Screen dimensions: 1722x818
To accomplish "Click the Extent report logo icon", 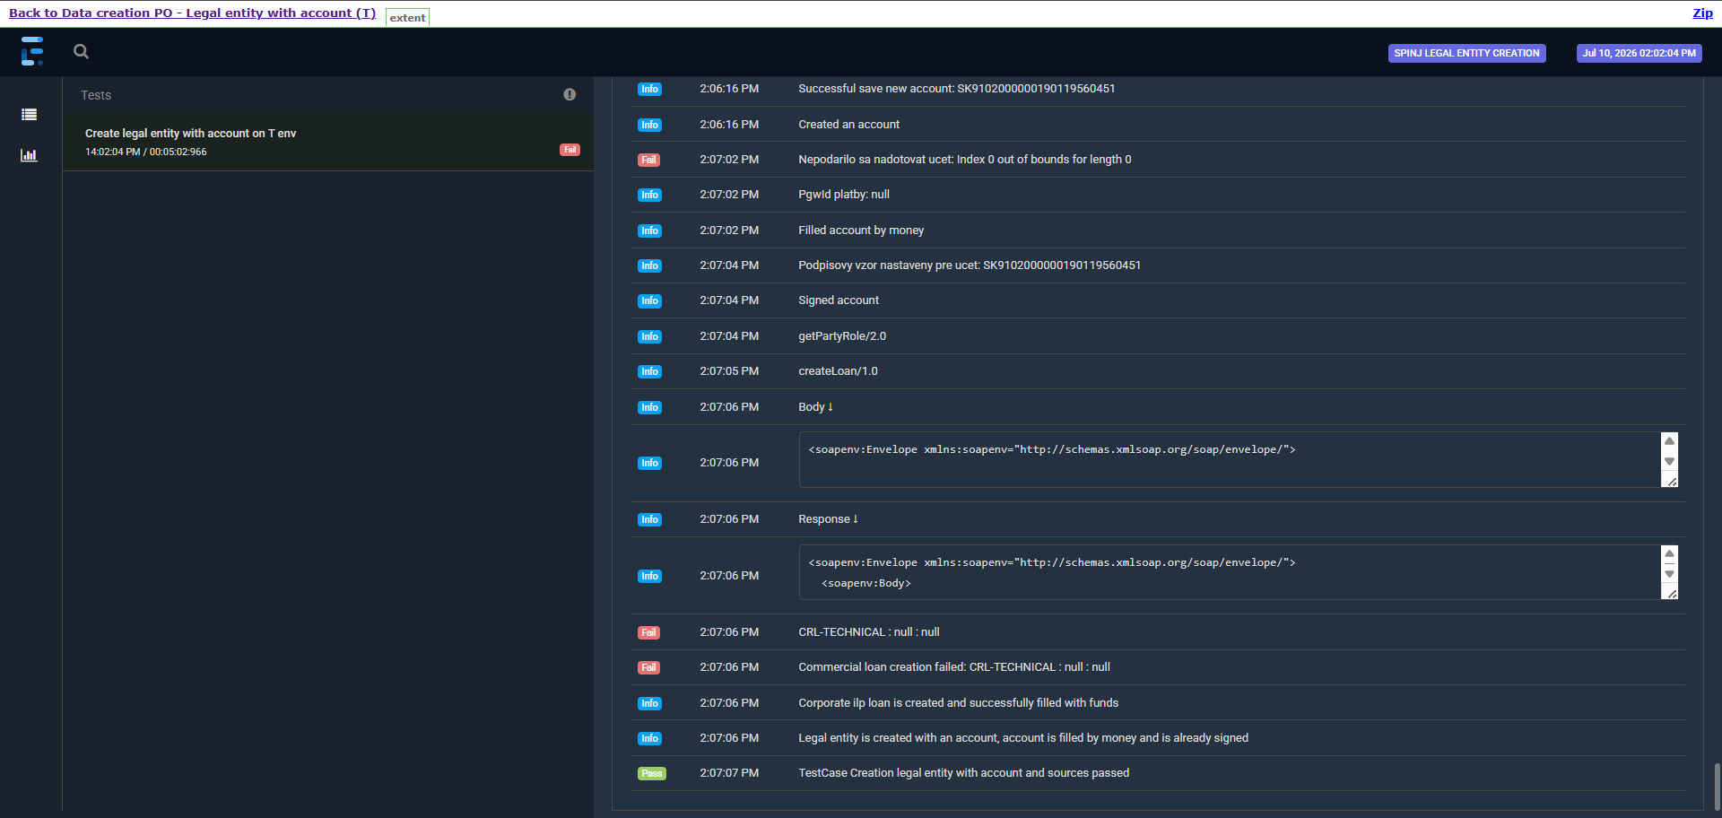I will coord(32,51).
